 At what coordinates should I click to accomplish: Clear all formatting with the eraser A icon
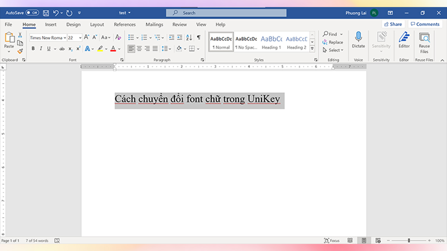click(118, 38)
